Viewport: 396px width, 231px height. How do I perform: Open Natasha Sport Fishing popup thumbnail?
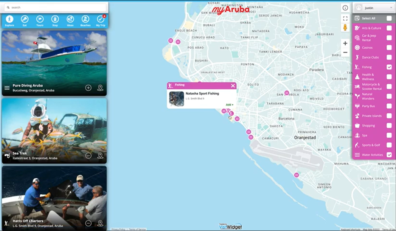(x=177, y=99)
